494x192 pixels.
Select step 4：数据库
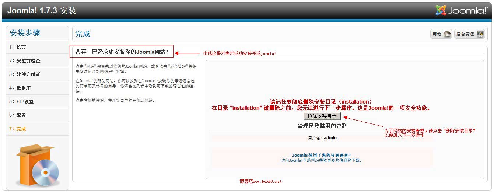[38, 88]
